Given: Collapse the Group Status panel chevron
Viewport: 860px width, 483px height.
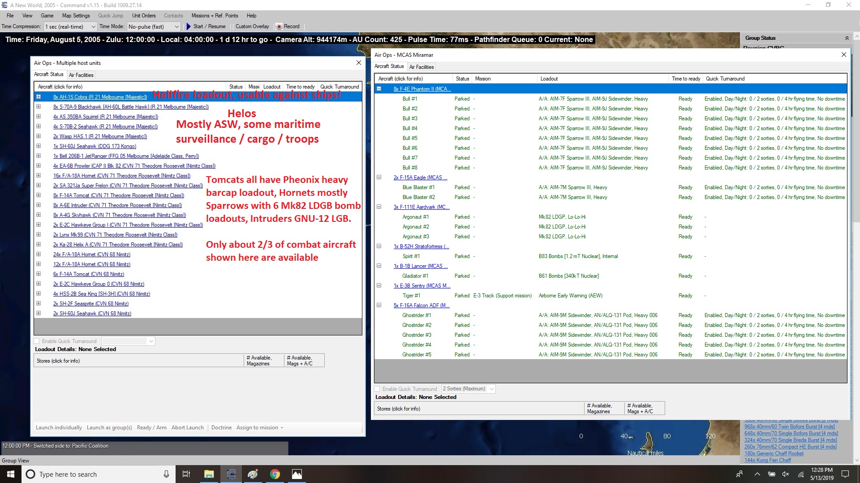Looking at the screenshot, I should tap(847, 38).
